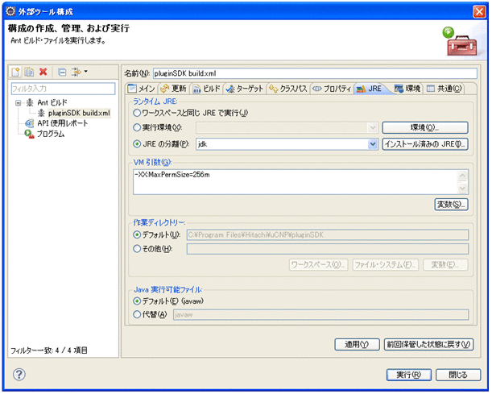Click the 環境 button beside 実行環境
This screenshot has height=394, width=492.
[425, 128]
